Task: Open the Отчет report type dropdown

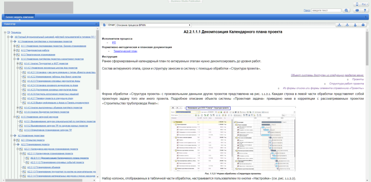Action: (x=153, y=25)
